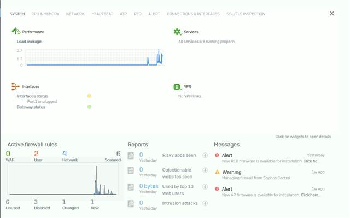Download Intrusion attacks report arrow
Screen dimensions: 350x218
pos(205,203)
